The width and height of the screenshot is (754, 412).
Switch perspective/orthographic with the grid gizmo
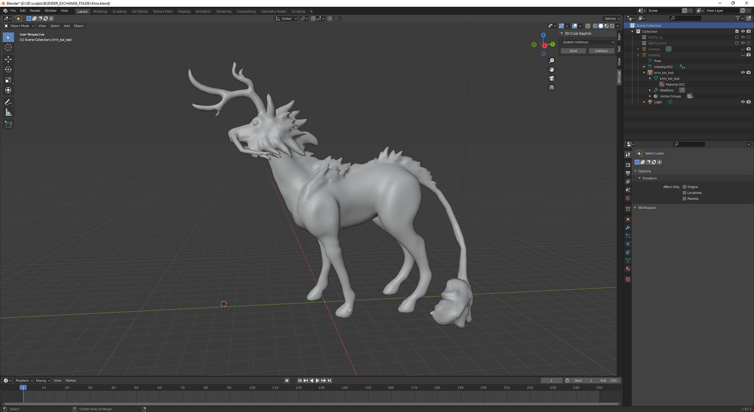click(x=552, y=87)
